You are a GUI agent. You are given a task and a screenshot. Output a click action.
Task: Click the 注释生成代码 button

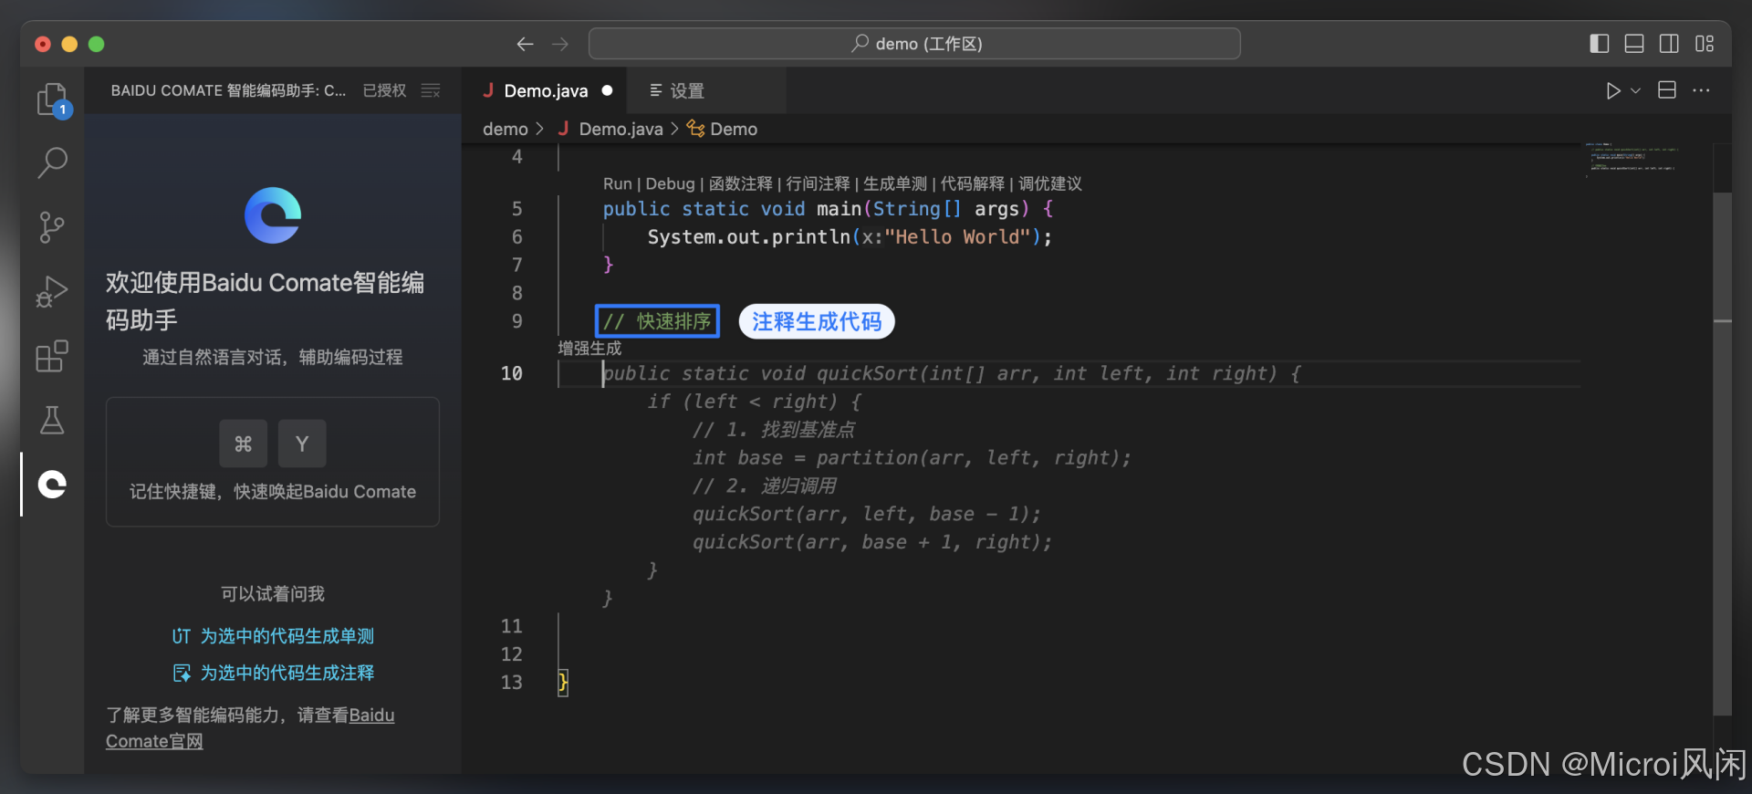click(x=817, y=321)
